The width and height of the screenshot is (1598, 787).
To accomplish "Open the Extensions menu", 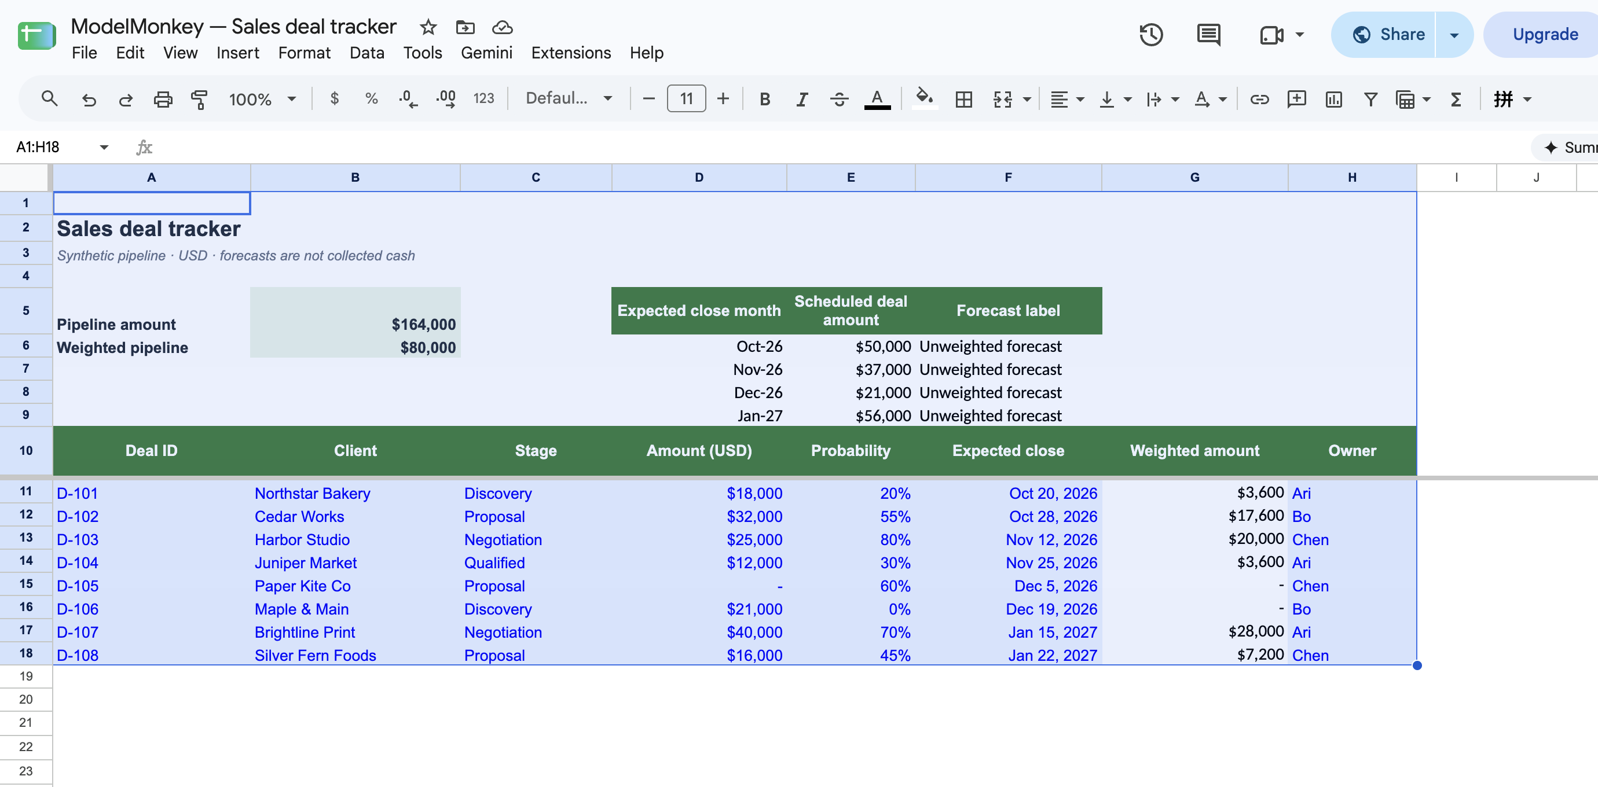I will pos(571,53).
